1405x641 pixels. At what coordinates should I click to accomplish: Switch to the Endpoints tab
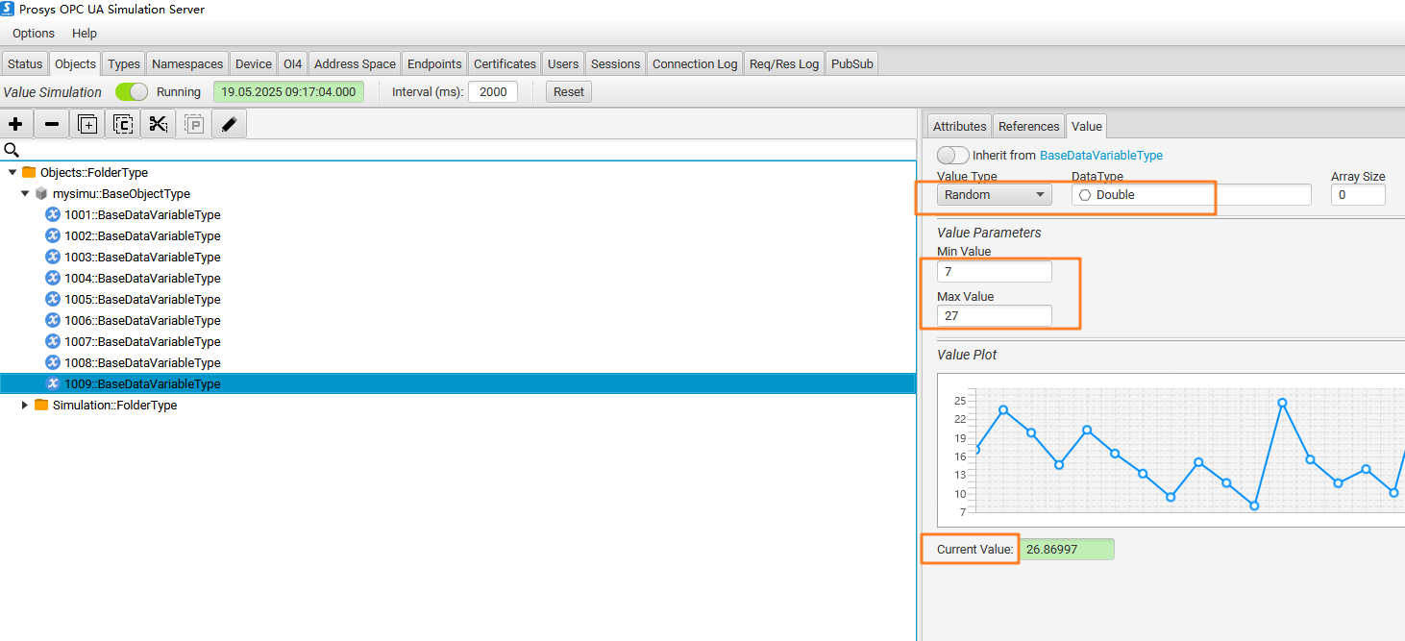tap(434, 63)
